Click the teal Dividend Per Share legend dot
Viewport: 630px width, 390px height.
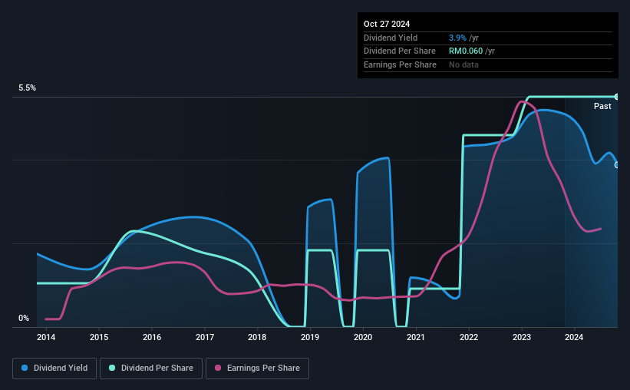pyautogui.click(x=112, y=368)
